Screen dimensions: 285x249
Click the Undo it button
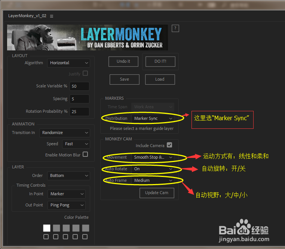[x=123, y=62]
